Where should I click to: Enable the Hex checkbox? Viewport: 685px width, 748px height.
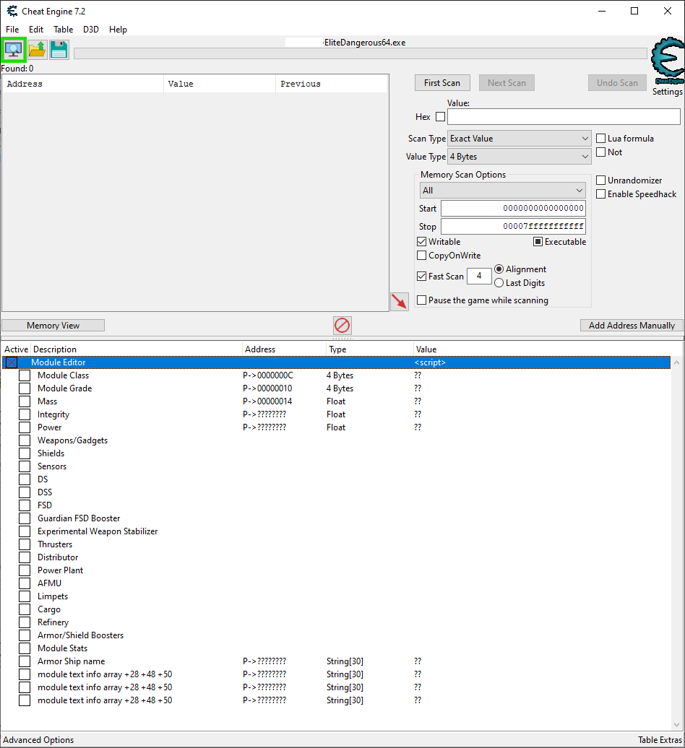440,117
